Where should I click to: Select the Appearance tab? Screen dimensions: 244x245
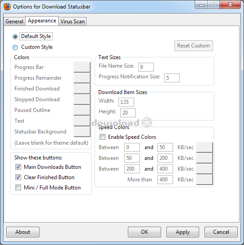(42, 21)
